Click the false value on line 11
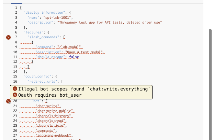Screen dimensions: 213x140 coord(74,57)
